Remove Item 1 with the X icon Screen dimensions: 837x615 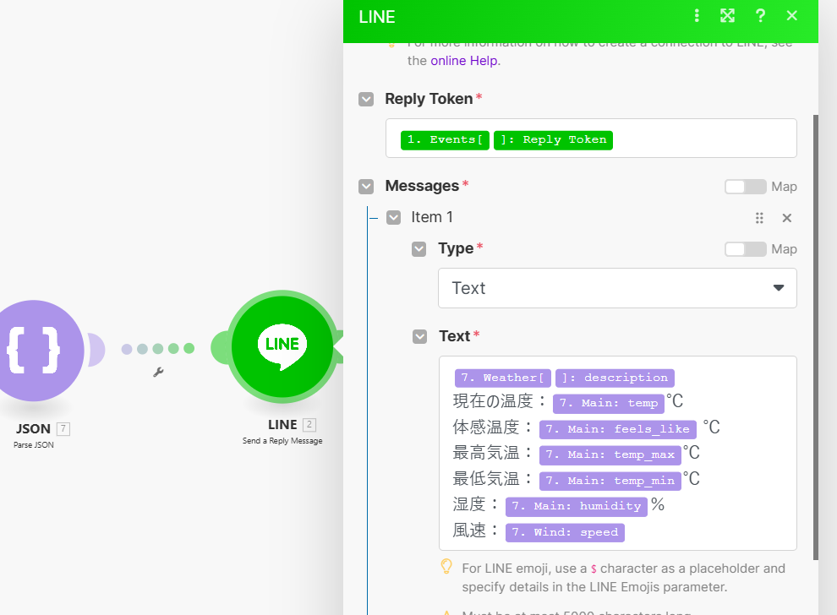pos(787,218)
